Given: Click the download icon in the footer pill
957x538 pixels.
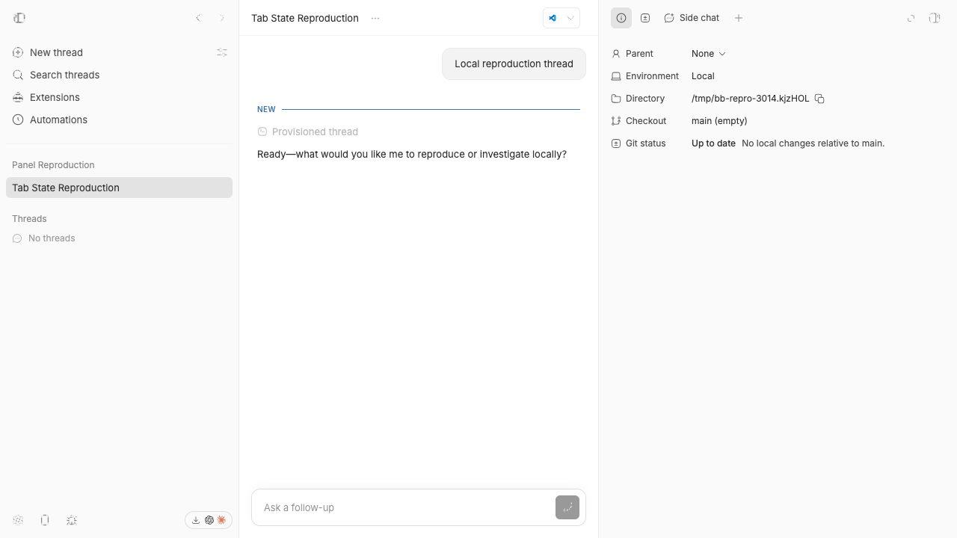Looking at the screenshot, I should click(196, 520).
